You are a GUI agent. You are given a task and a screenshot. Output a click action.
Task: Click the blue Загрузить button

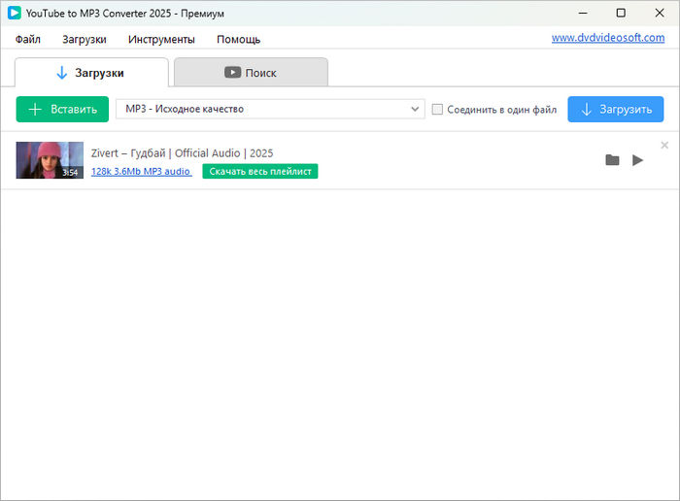(615, 109)
